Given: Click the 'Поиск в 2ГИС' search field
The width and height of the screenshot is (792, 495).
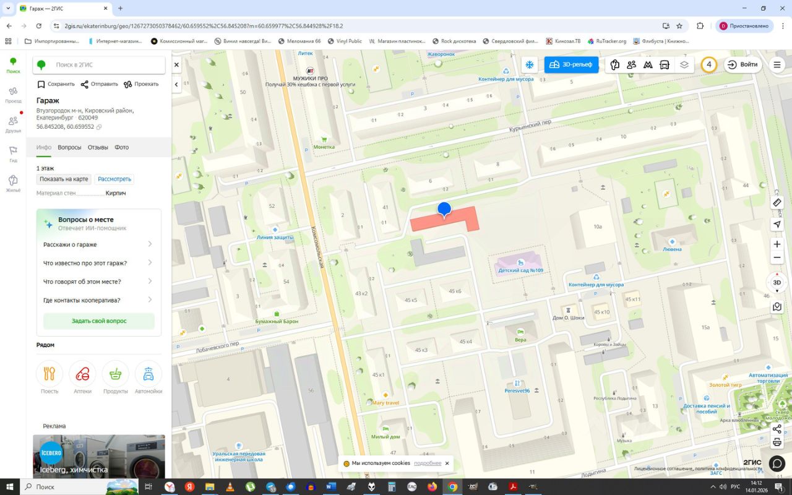Looking at the screenshot, I should tap(105, 65).
